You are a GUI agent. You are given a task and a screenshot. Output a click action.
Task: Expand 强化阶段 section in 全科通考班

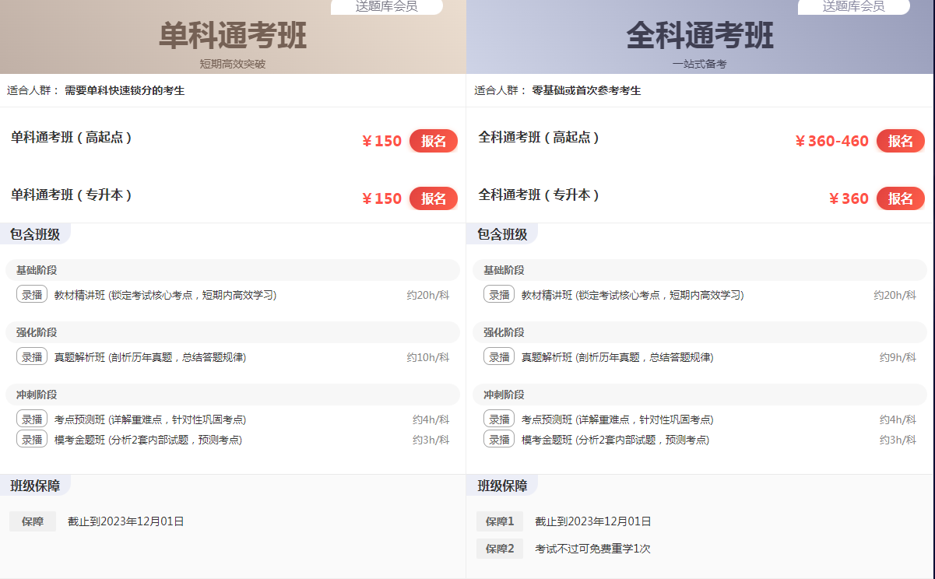(x=504, y=332)
